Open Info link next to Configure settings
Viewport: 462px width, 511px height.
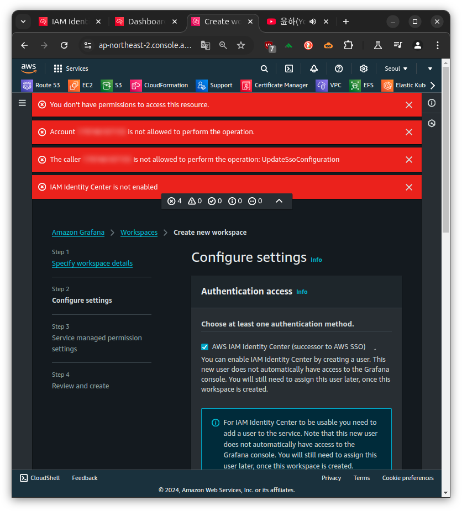pos(316,260)
